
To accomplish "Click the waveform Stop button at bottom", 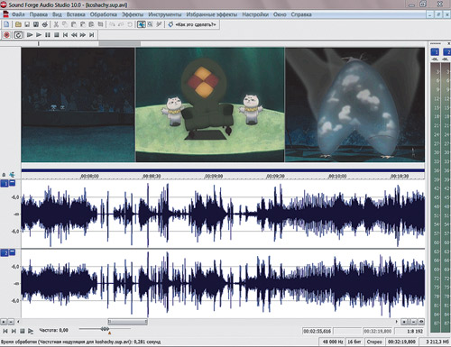I will coord(22,331).
